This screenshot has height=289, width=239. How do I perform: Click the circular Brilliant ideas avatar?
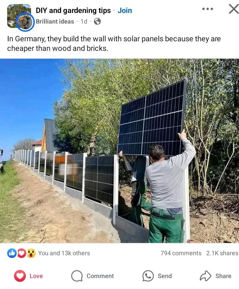(x=25, y=22)
